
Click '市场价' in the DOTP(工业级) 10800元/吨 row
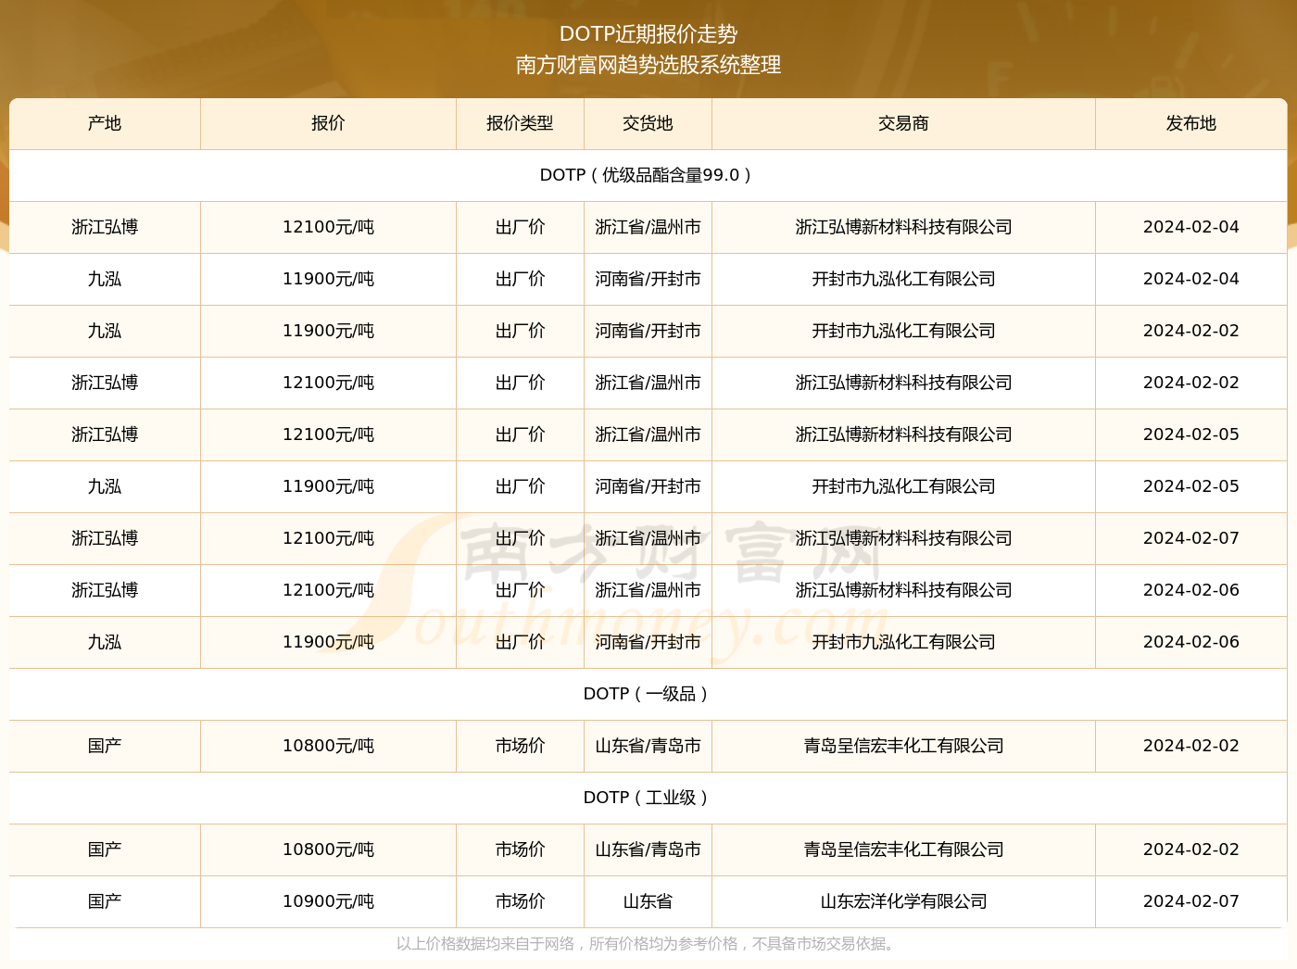coord(520,849)
